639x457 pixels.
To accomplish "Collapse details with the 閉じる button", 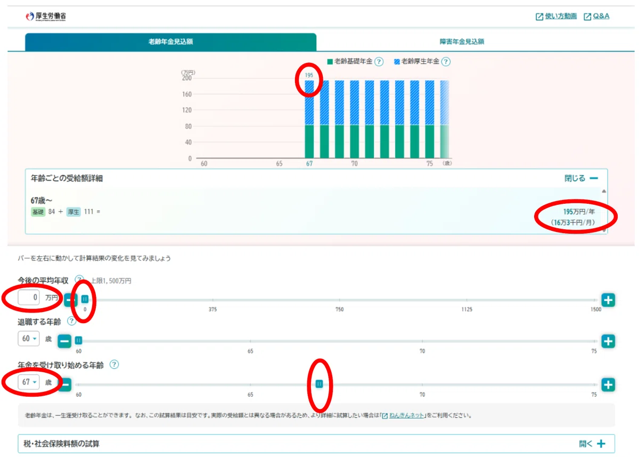I will [x=581, y=179].
